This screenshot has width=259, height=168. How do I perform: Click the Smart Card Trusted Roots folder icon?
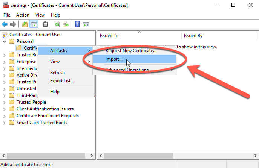coord(12,123)
